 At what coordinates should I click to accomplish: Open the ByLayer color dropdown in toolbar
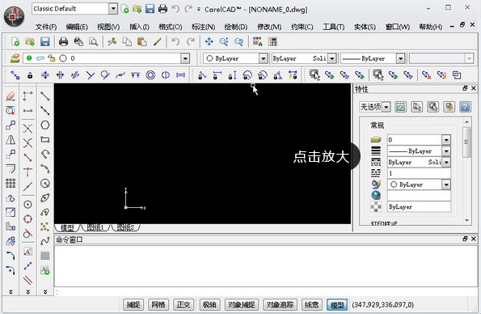point(264,58)
